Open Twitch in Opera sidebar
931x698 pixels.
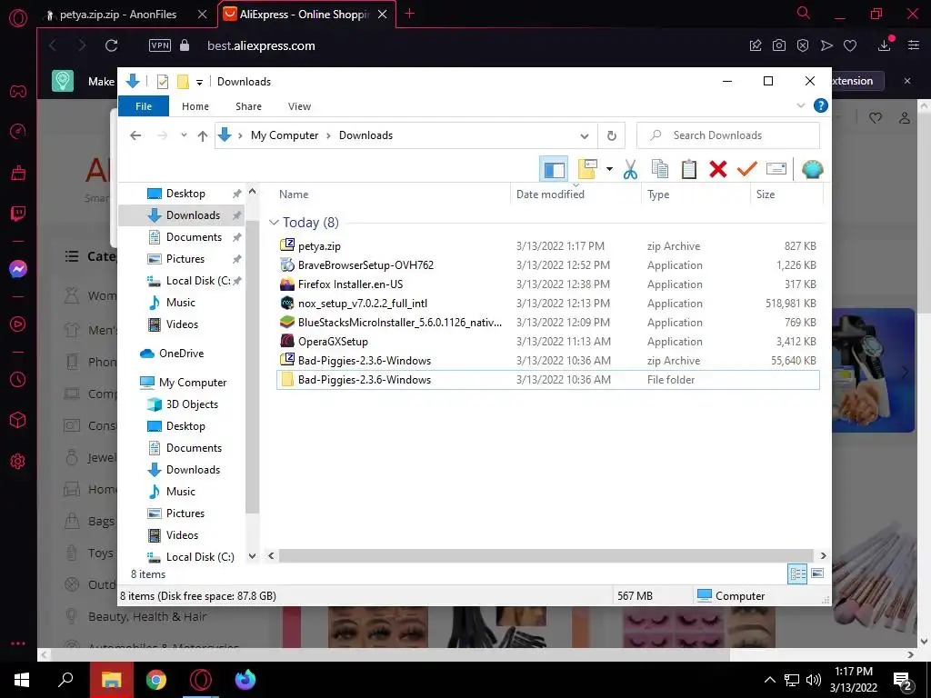tap(18, 214)
